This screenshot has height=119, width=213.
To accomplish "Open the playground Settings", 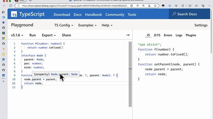I will pyautogui.click(x=201, y=25).
